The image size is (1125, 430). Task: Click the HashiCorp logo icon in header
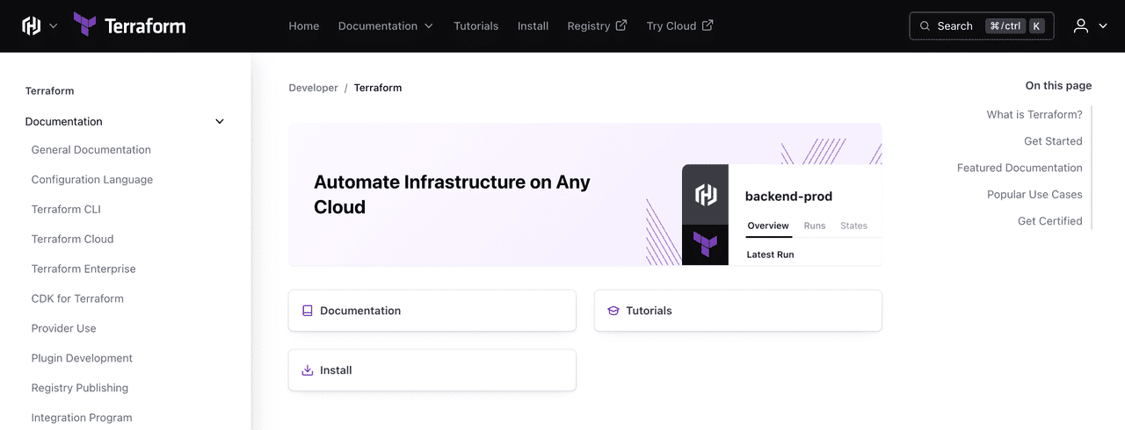[x=32, y=25]
